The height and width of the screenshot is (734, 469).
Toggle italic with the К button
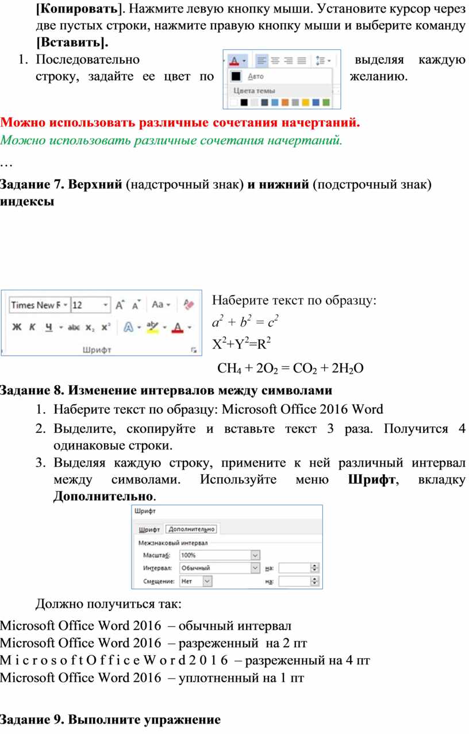pos(32,327)
